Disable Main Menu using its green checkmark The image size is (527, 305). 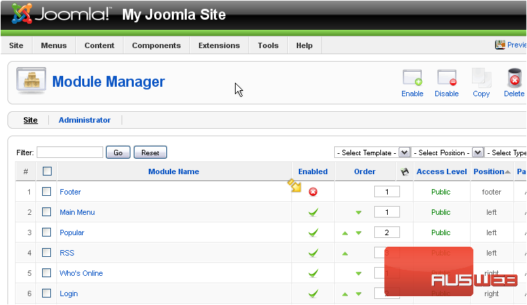tap(313, 212)
